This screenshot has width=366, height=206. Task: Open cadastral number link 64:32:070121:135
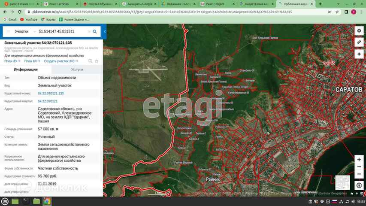(x=51, y=93)
